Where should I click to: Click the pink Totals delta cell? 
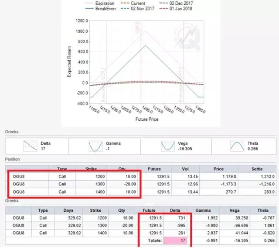175,241
